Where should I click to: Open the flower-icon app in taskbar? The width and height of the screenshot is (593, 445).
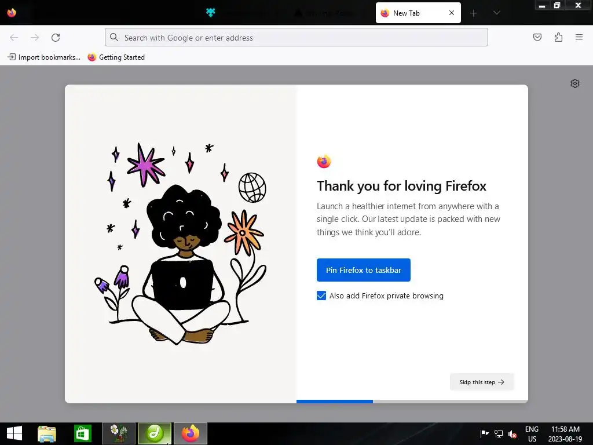click(119, 433)
